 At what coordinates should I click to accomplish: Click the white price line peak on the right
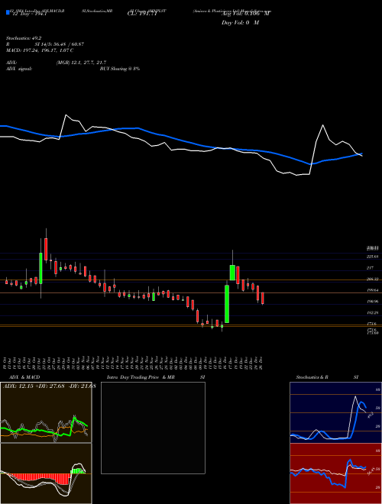(322, 125)
